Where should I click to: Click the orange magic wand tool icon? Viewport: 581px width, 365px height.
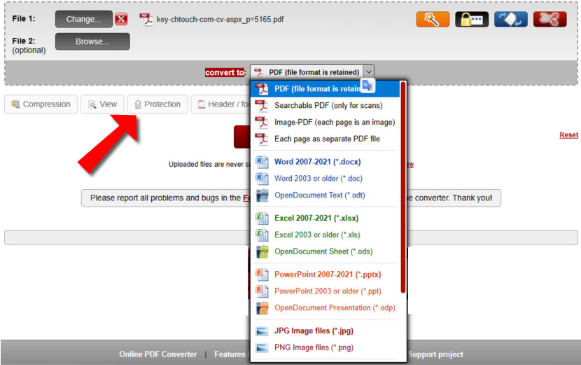pos(433,20)
